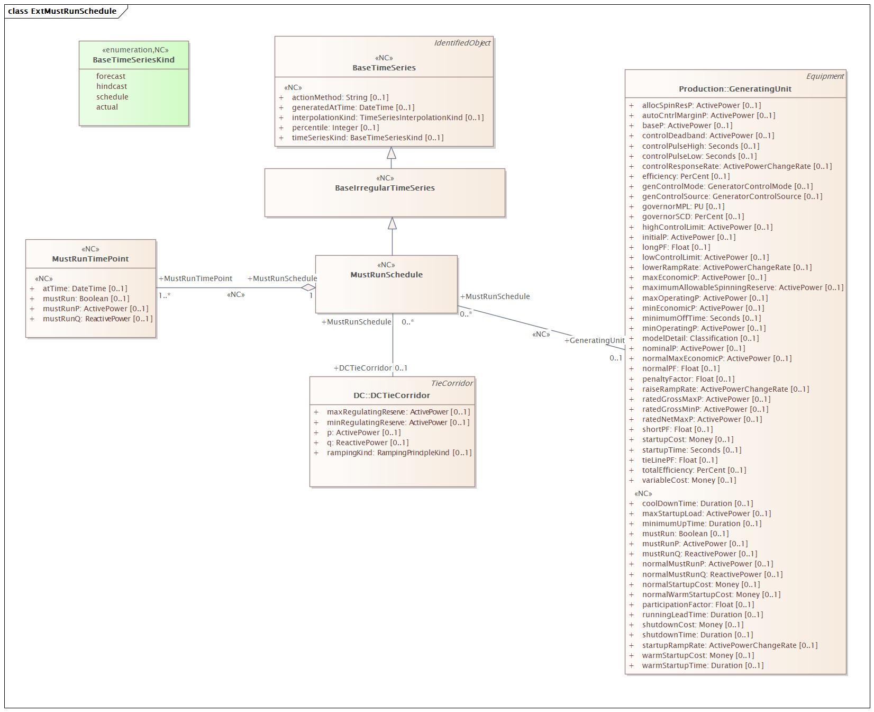Screen dimensions: 874x712
Task: Select the BaseTimeSeries class title
Action: [x=384, y=68]
